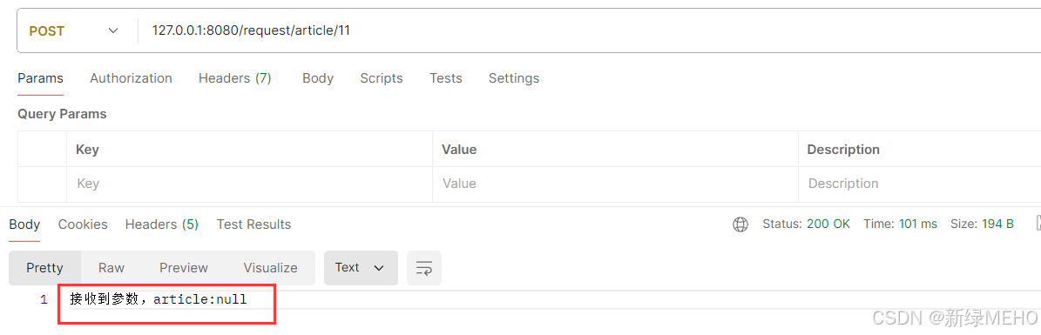Open the Test Results tab
This screenshot has width=1041, height=335.
253,224
